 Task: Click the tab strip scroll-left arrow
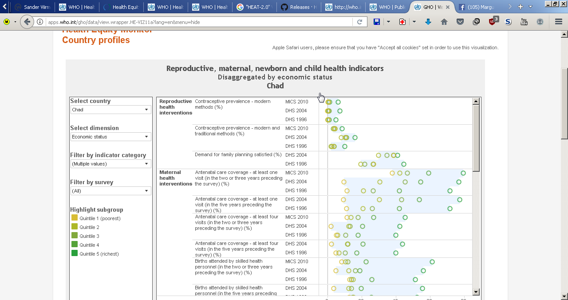click(5, 7)
